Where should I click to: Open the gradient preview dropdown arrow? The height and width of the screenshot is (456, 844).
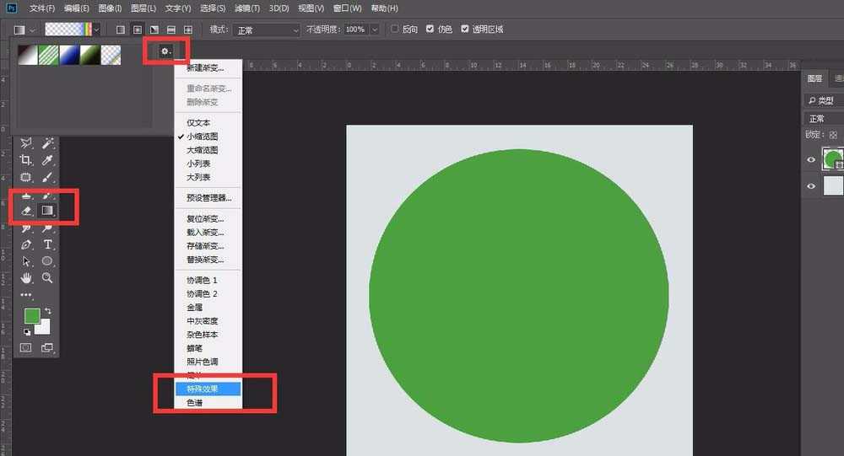96,30
